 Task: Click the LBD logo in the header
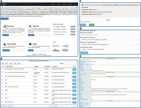click(4, 4)
